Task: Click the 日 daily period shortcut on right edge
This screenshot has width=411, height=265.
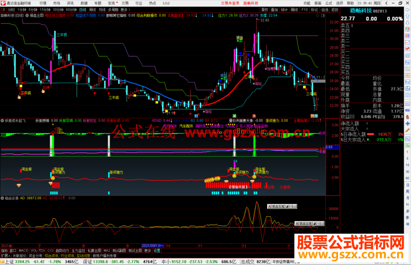Action: click(x=407, y=185)
